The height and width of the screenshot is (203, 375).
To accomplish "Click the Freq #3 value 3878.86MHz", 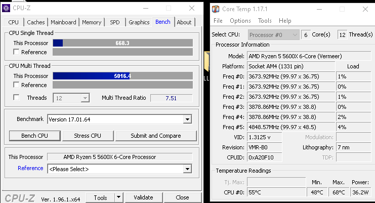I will 291,107.
